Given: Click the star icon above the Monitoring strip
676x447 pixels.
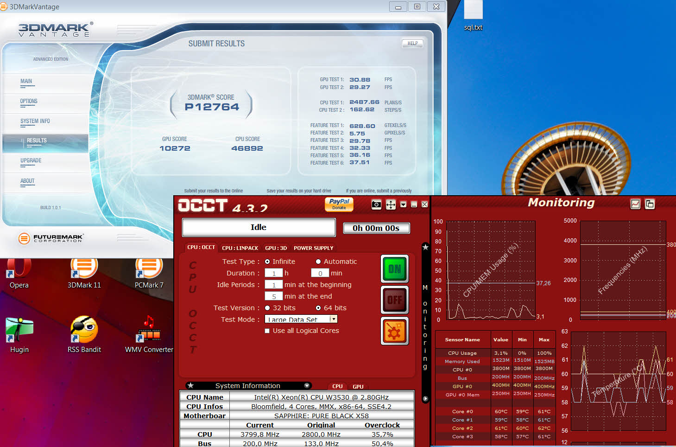Looking at the screenshot, I should tap(425, 247).
